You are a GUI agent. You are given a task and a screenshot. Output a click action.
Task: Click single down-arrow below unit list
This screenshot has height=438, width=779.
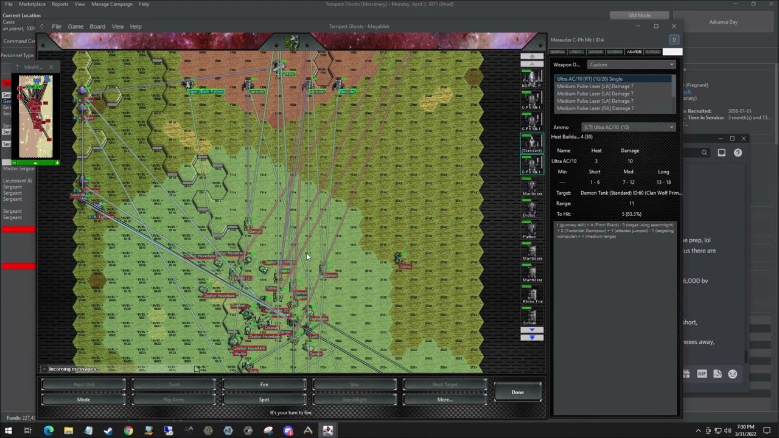[532, 330]
